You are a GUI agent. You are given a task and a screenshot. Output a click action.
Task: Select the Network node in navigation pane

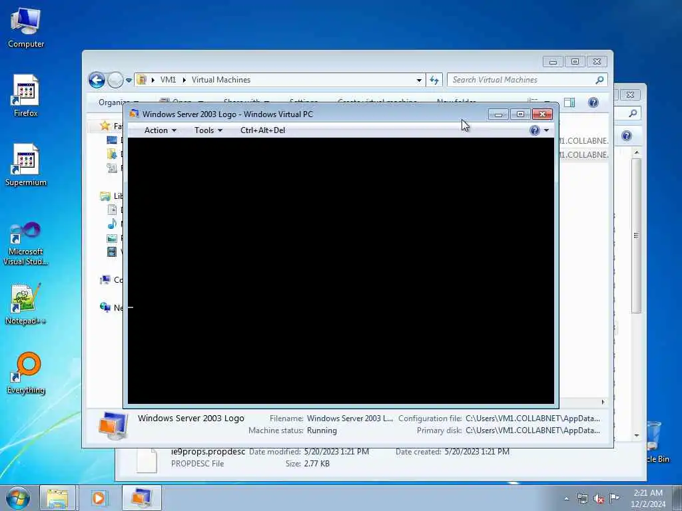pos(111,307)
